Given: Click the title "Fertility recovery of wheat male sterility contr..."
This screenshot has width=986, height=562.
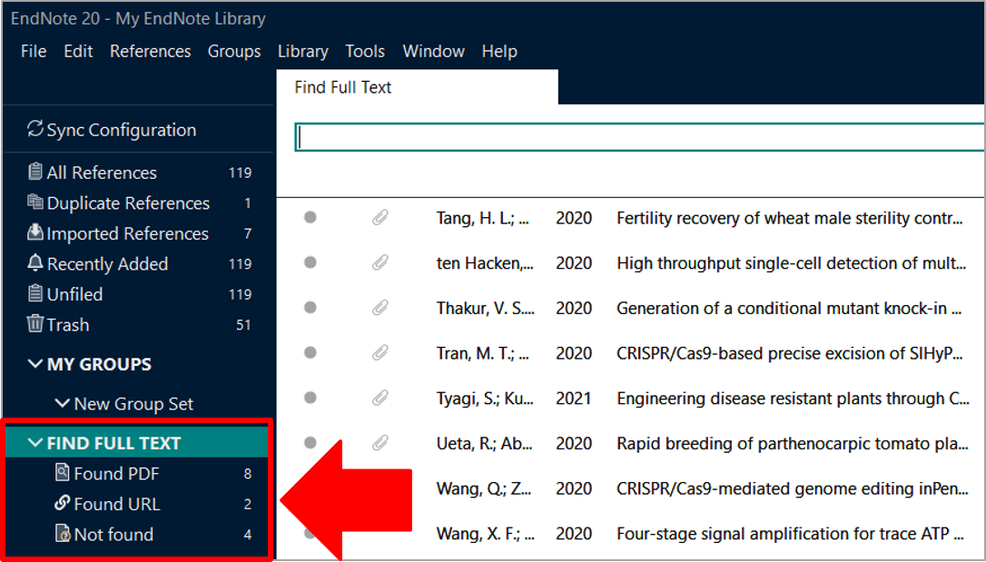Looking at the screenshot, I should pyautogui.click(x=790, y=218).
